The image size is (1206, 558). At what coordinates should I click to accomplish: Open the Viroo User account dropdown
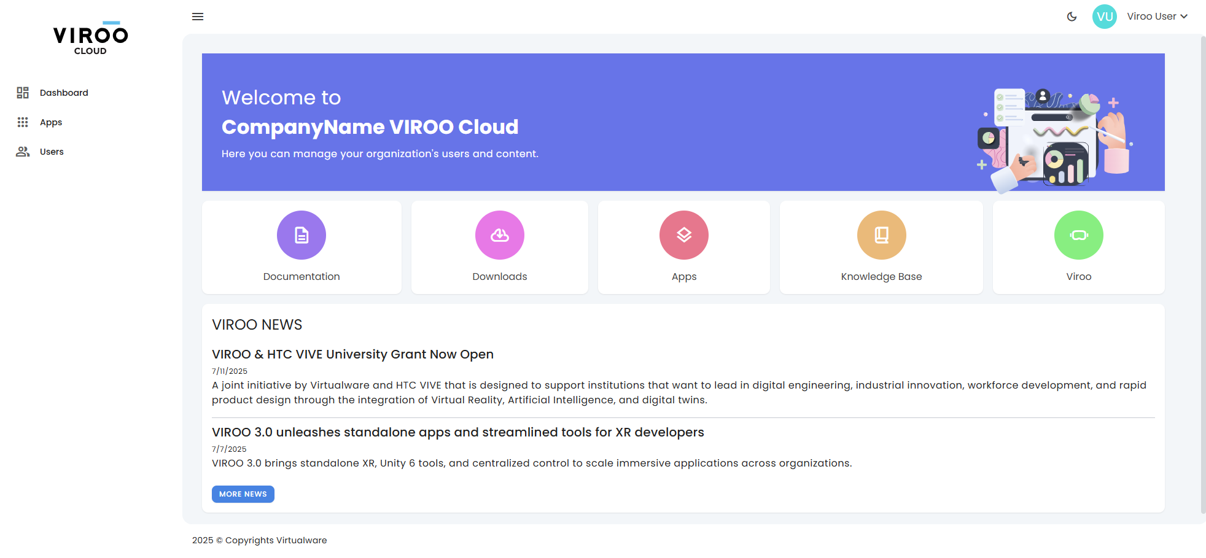1153,16
